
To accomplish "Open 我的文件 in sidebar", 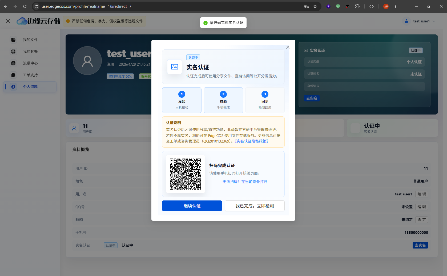I will point(30,40).
